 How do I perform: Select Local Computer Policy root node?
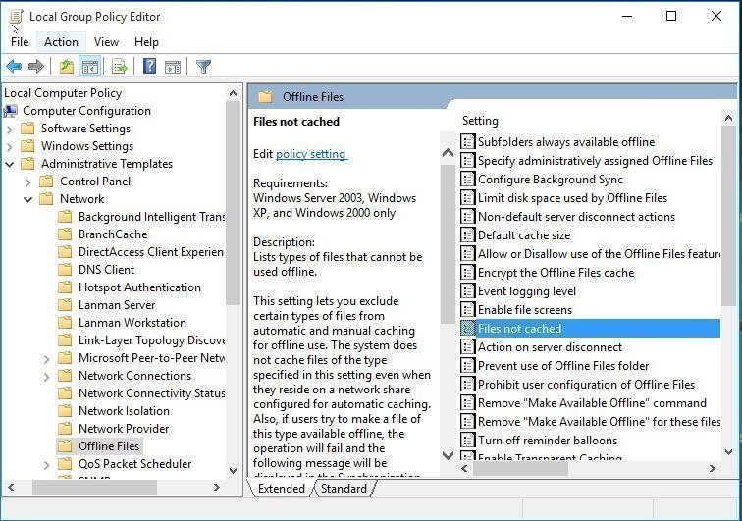click(63, 93)
